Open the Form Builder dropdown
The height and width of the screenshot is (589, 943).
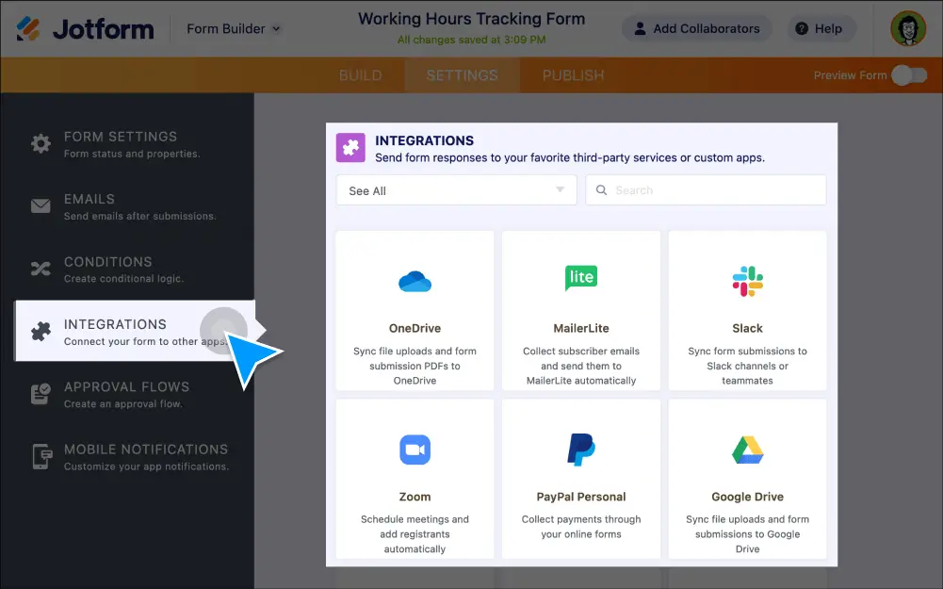[x=234, y=28]
